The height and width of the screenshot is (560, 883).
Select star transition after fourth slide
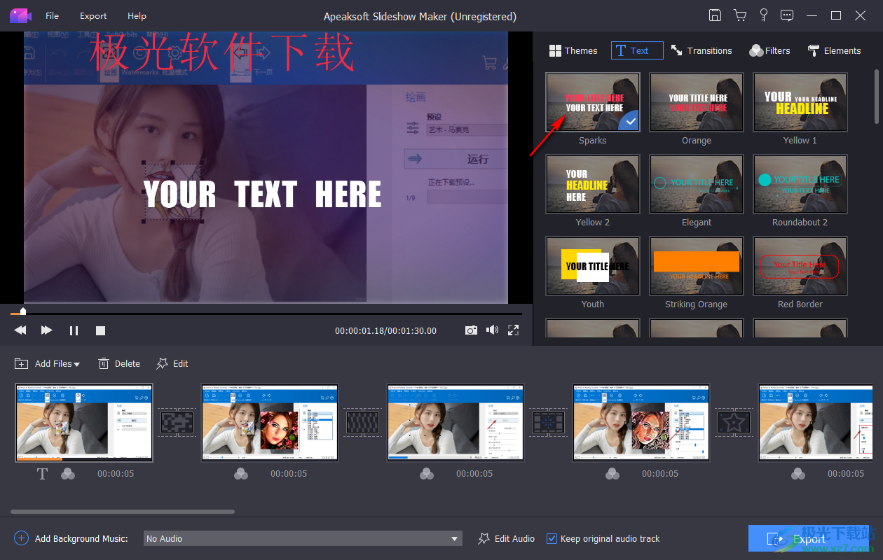coord(734,422)
